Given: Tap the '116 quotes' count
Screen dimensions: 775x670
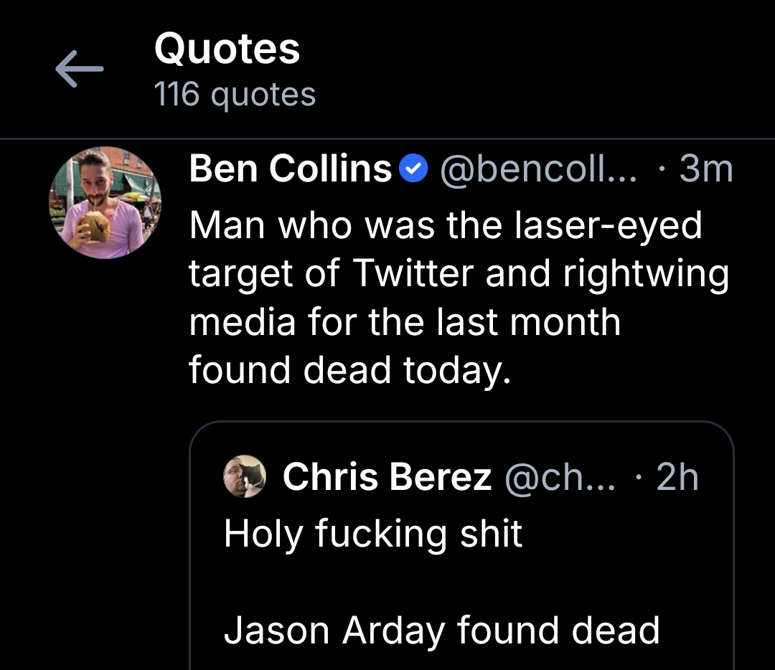Looking at the screenshot, I should (235, 94).
